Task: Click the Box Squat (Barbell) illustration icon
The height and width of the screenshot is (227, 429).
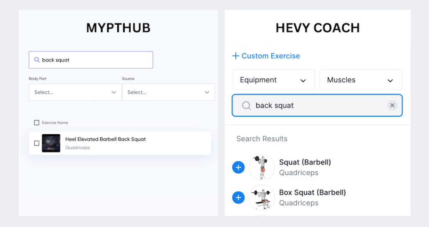Action: click(x=262, y=197)
